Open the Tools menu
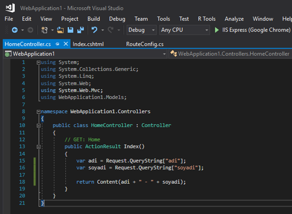292x214 pixels. [163, 19]
